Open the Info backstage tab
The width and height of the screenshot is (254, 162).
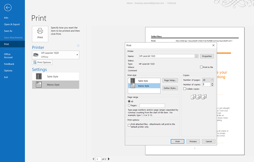6,18
